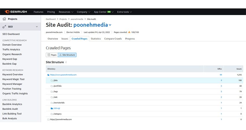Open the https://www.poonehmedia.com directory link
This screenshot has width=246, height=130.
[63, 75]
